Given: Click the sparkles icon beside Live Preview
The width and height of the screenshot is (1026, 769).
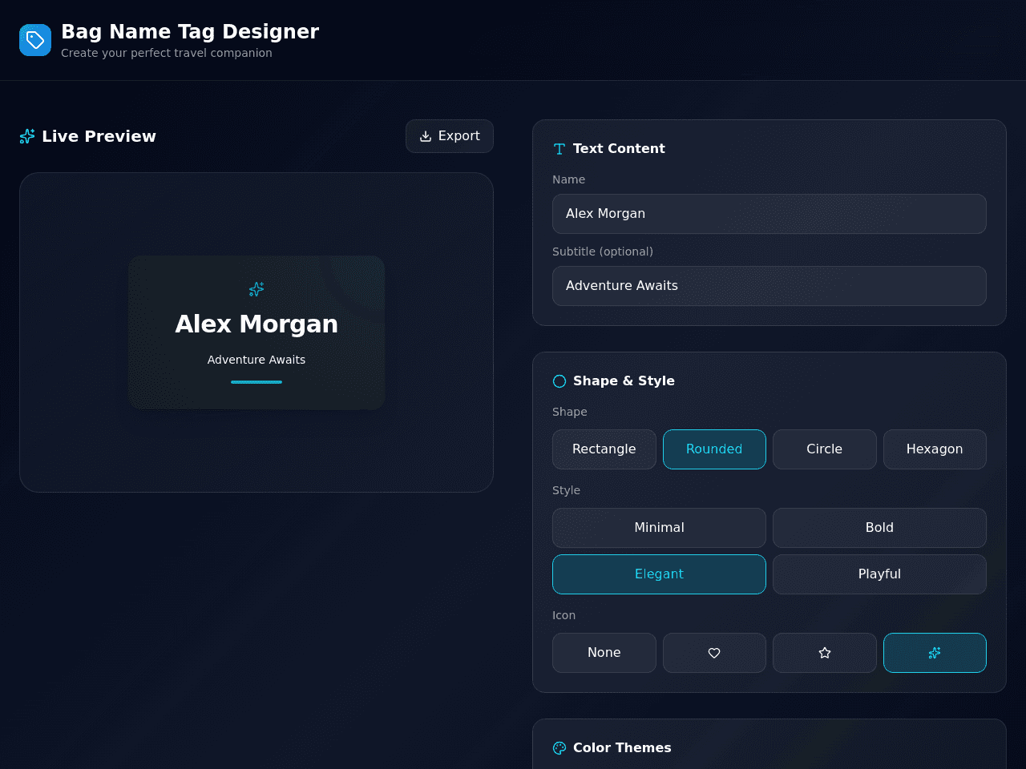Looking at the screenshot, I should 27,136.
